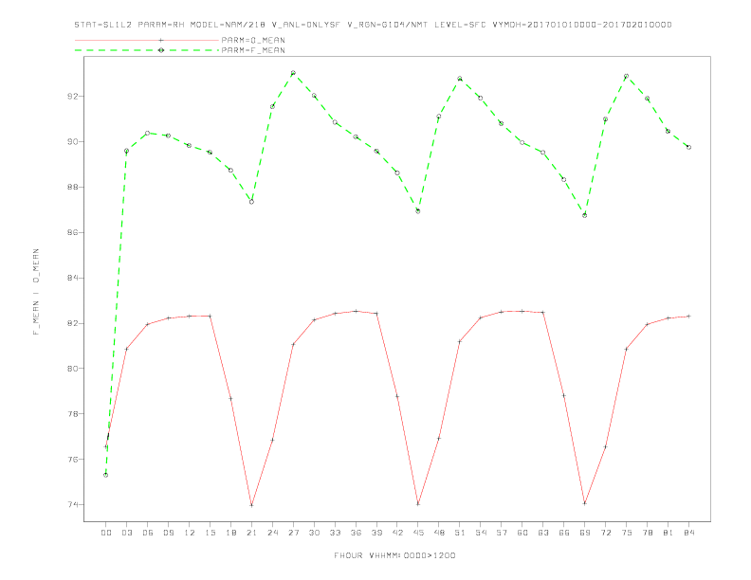This screenshot has width=751, height=580.
Task: Click x-axis tick label 39
Action: pyautogui.click(x=376, y=533)
